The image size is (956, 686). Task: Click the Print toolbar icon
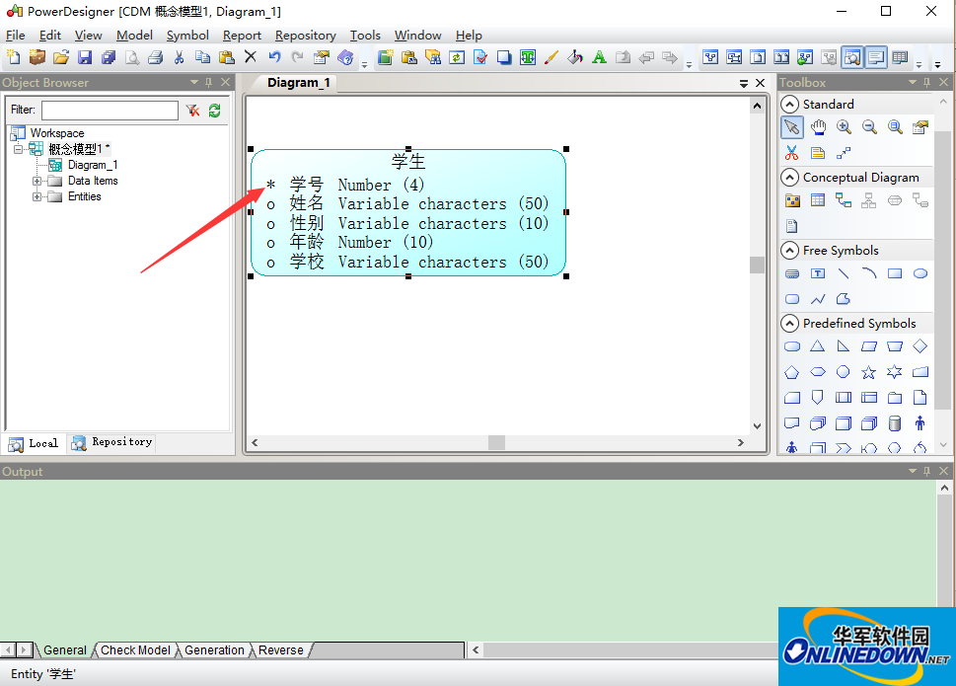pyautogui.click(x=156, y=57)
